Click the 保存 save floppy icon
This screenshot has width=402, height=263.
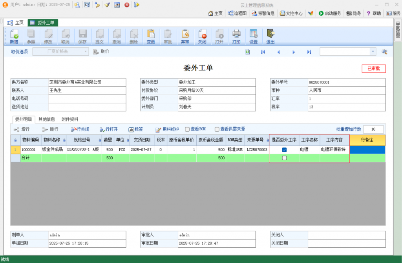click(x=82, y=36)
